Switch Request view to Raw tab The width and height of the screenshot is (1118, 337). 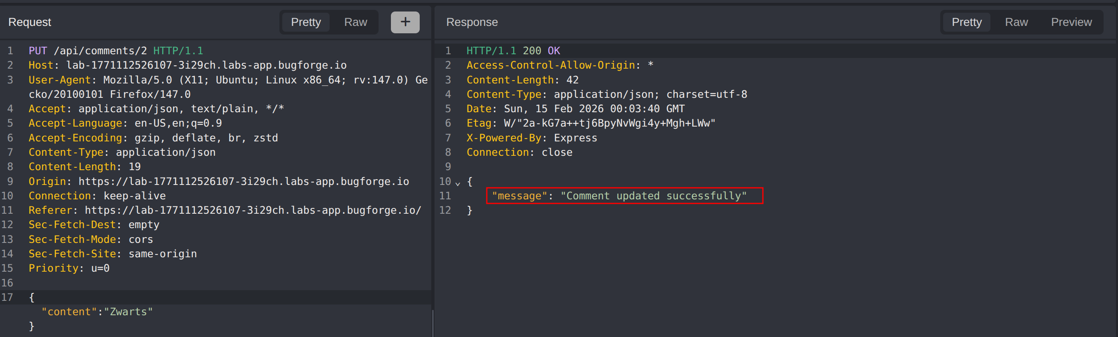pos(356,22)
